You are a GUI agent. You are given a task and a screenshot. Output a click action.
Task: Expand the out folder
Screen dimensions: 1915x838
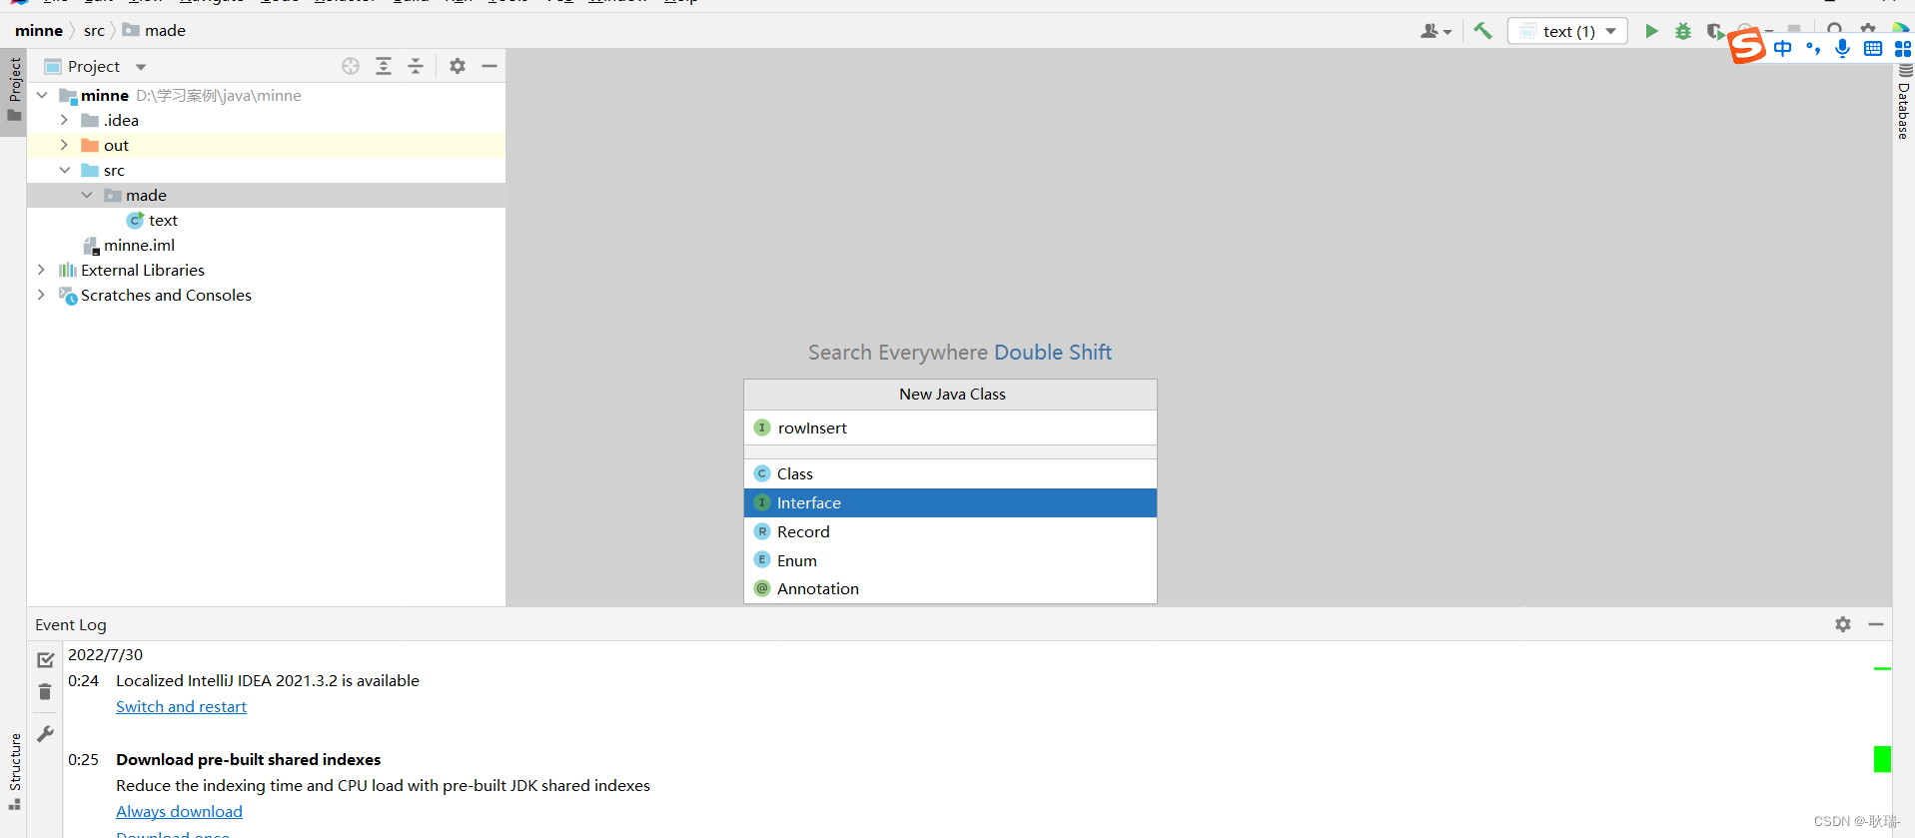[x=65, y=145]
